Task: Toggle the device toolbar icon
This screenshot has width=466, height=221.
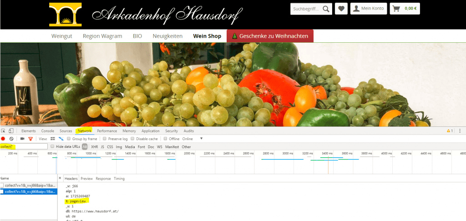Action: pos(11,131)
